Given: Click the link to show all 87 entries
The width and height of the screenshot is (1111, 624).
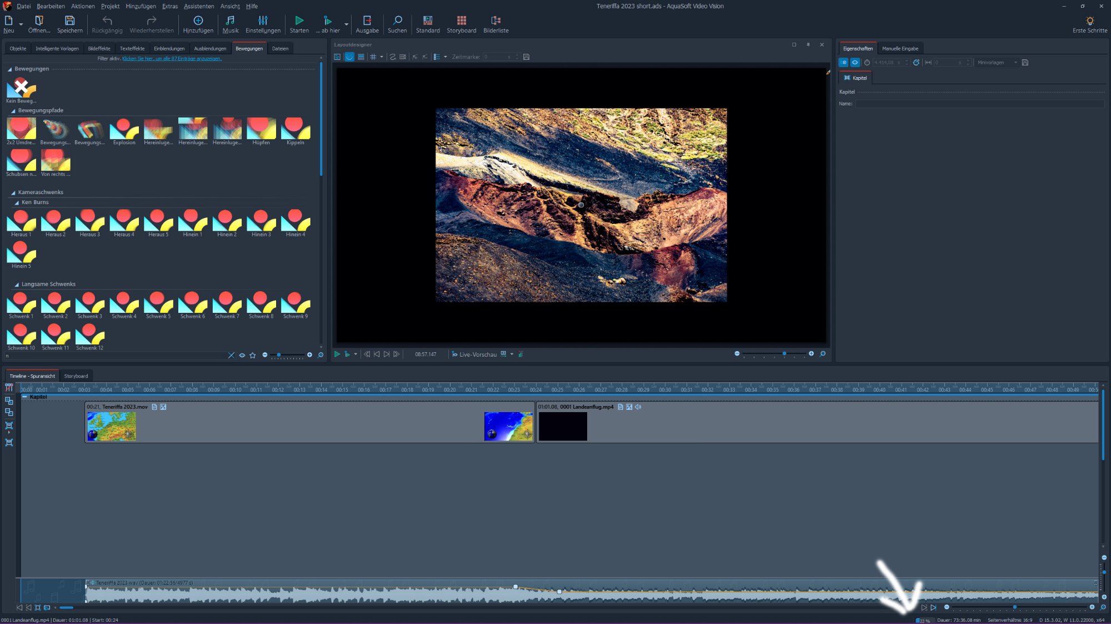Looking at the screenshot, I should [172, 59].
